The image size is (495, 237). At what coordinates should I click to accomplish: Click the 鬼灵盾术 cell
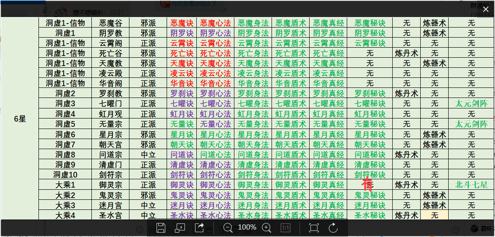[291, 195]
